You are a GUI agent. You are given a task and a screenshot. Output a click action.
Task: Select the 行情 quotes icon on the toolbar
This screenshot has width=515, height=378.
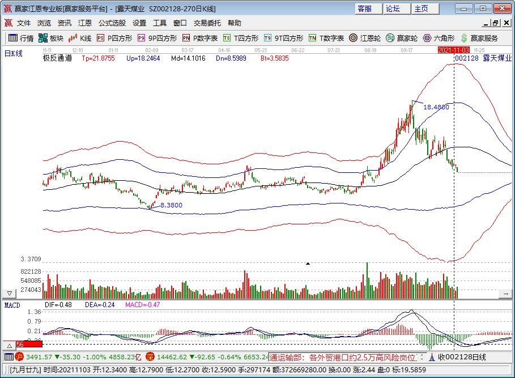coord(20,39)
